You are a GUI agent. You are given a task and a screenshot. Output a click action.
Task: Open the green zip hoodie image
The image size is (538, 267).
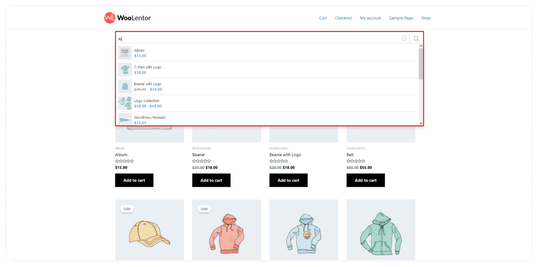pos(381,230)
